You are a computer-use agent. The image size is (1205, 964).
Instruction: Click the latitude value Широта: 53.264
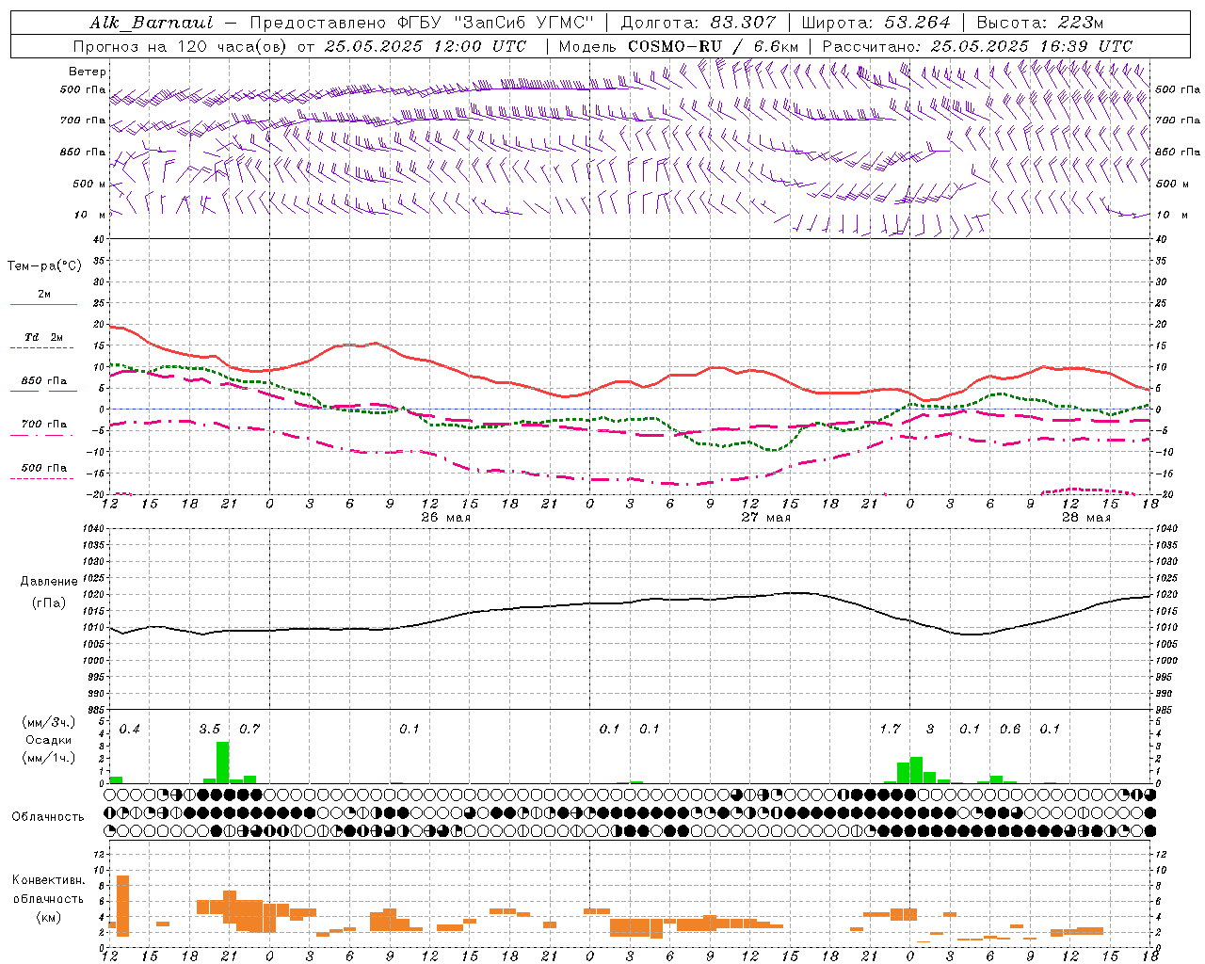(876, 23)
